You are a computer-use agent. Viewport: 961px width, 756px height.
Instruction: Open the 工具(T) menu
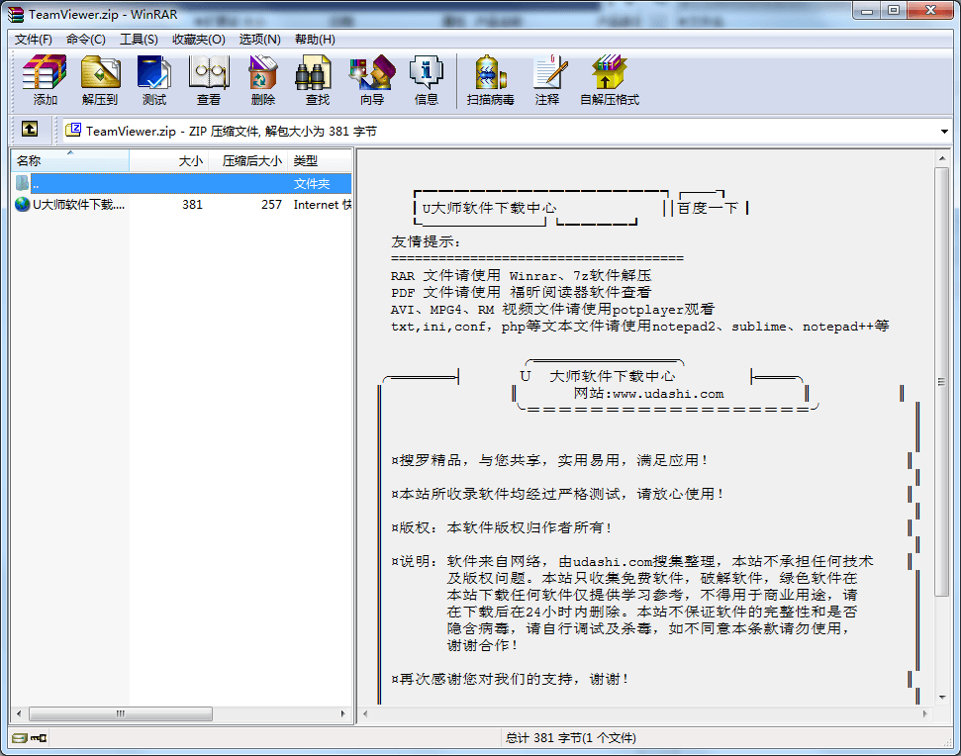(x=140, y=38)
